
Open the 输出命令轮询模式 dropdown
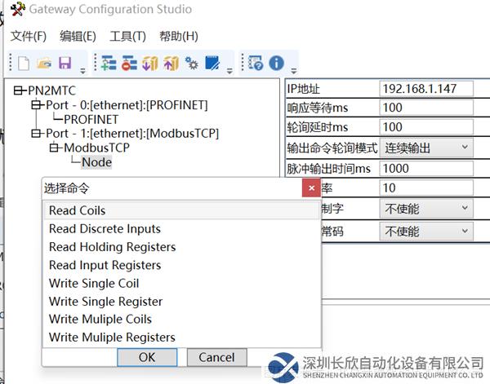(x=464, y=148)
